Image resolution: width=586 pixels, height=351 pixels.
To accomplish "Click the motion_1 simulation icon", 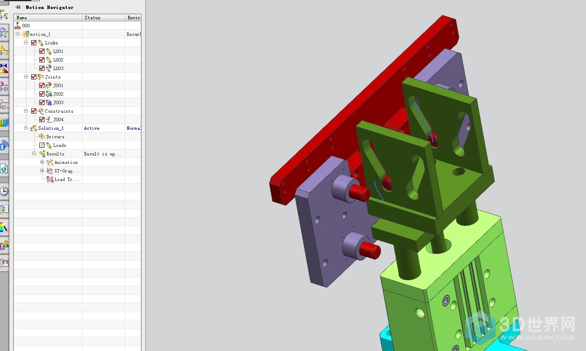I will point(26,34).
